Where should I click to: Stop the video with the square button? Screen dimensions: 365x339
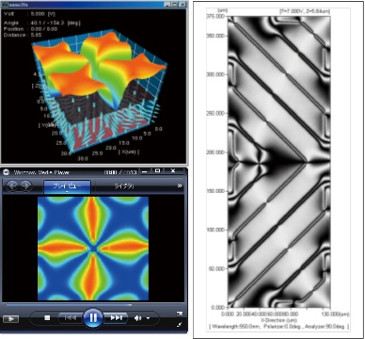[47, 318]
